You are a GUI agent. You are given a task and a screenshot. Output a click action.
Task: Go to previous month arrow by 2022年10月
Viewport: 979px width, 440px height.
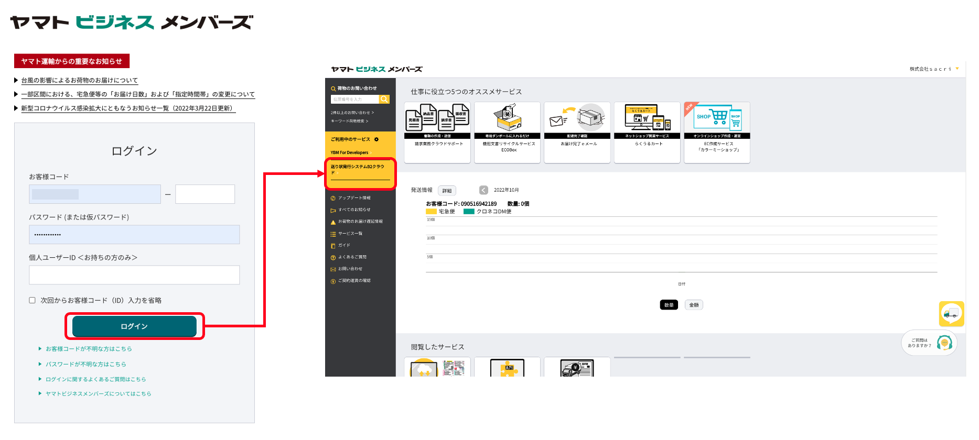[x=483, y=190]
